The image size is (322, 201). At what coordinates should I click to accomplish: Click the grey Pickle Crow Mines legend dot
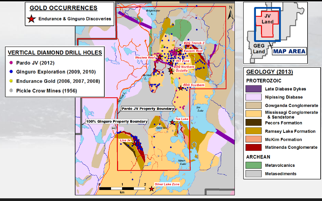[12, 90]
